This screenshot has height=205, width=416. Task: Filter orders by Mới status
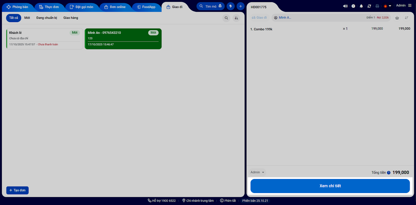pyautogui.click(x=27, y=18)
